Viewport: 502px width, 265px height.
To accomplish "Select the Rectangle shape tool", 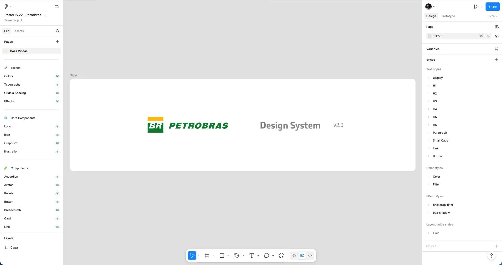I will pyautogui.click(x=222, y=256).
